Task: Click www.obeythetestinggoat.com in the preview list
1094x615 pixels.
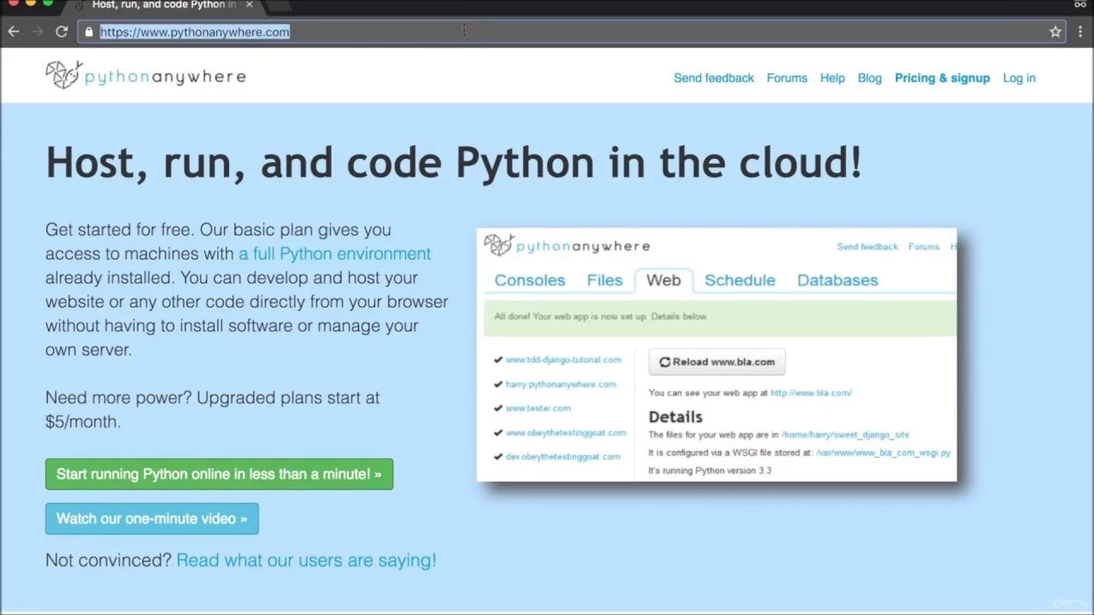Action: tap(566, 433)
